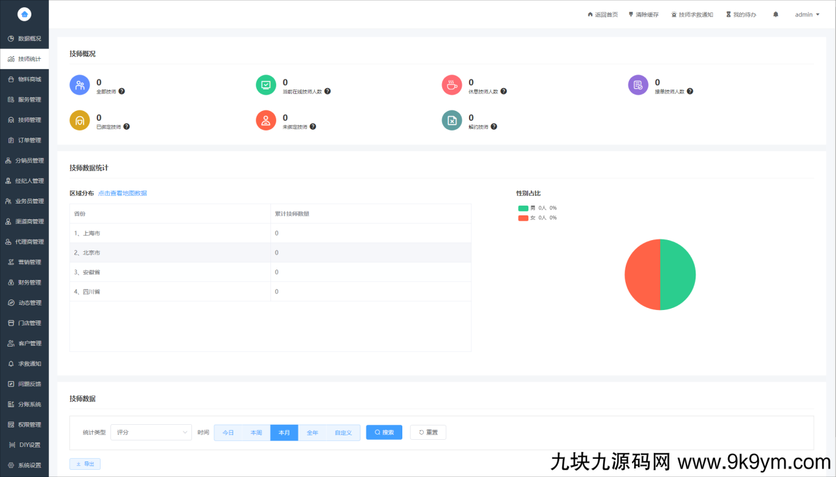Image resolution: width=836 pixels, height=477 pixels.
Task: Click the home logo icon at sidebar top
Action: pyautogui.click(x=24, y=14)
